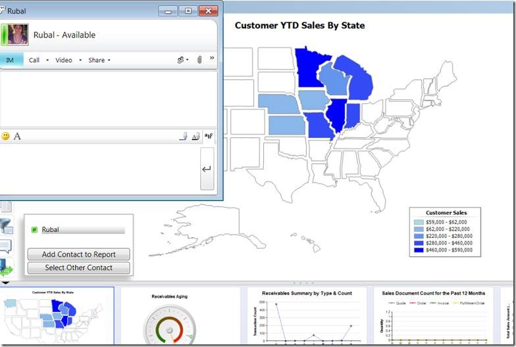This screenshot has width=516, height=347.
Task: Click the green arrows exchange icon in sidebar
Action: click(x=7, y=267)
